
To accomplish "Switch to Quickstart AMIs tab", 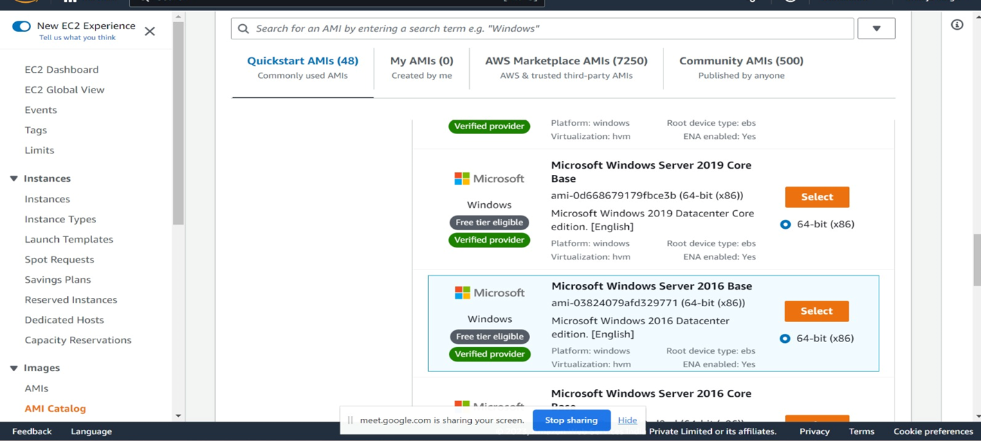I will pos(302,68).
